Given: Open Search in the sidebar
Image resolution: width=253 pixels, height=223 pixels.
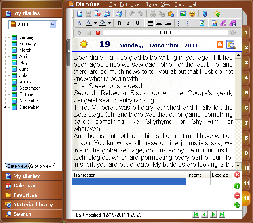Looking at the screenshot, I should (32, 214).
